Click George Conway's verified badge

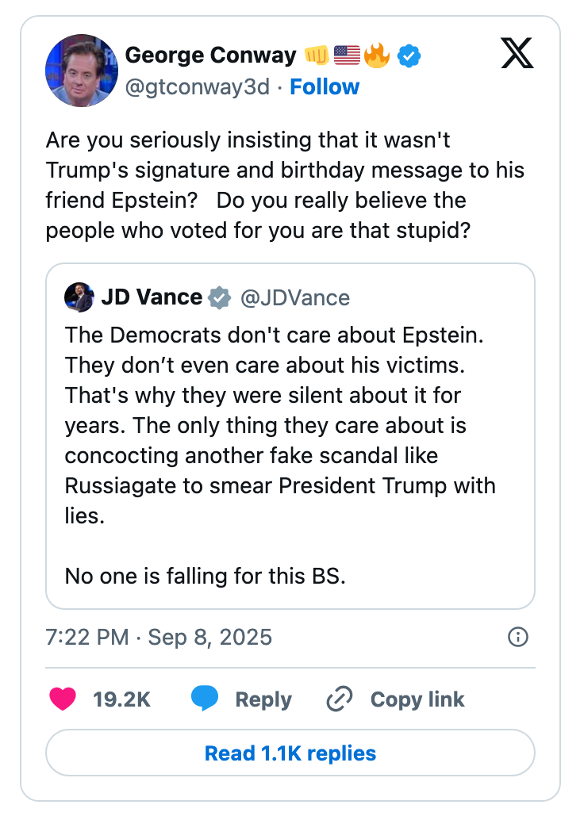click(x=408, y=55)
